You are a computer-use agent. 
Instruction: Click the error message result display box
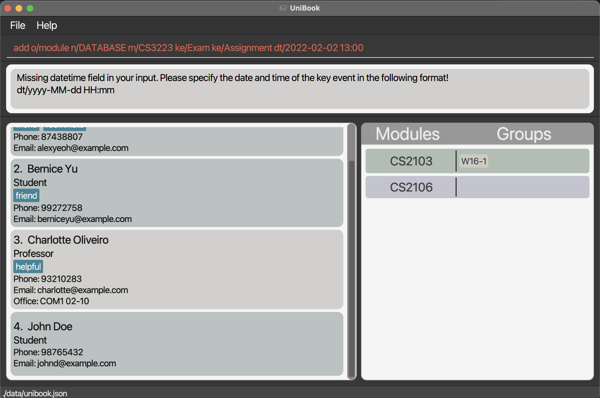300,89
